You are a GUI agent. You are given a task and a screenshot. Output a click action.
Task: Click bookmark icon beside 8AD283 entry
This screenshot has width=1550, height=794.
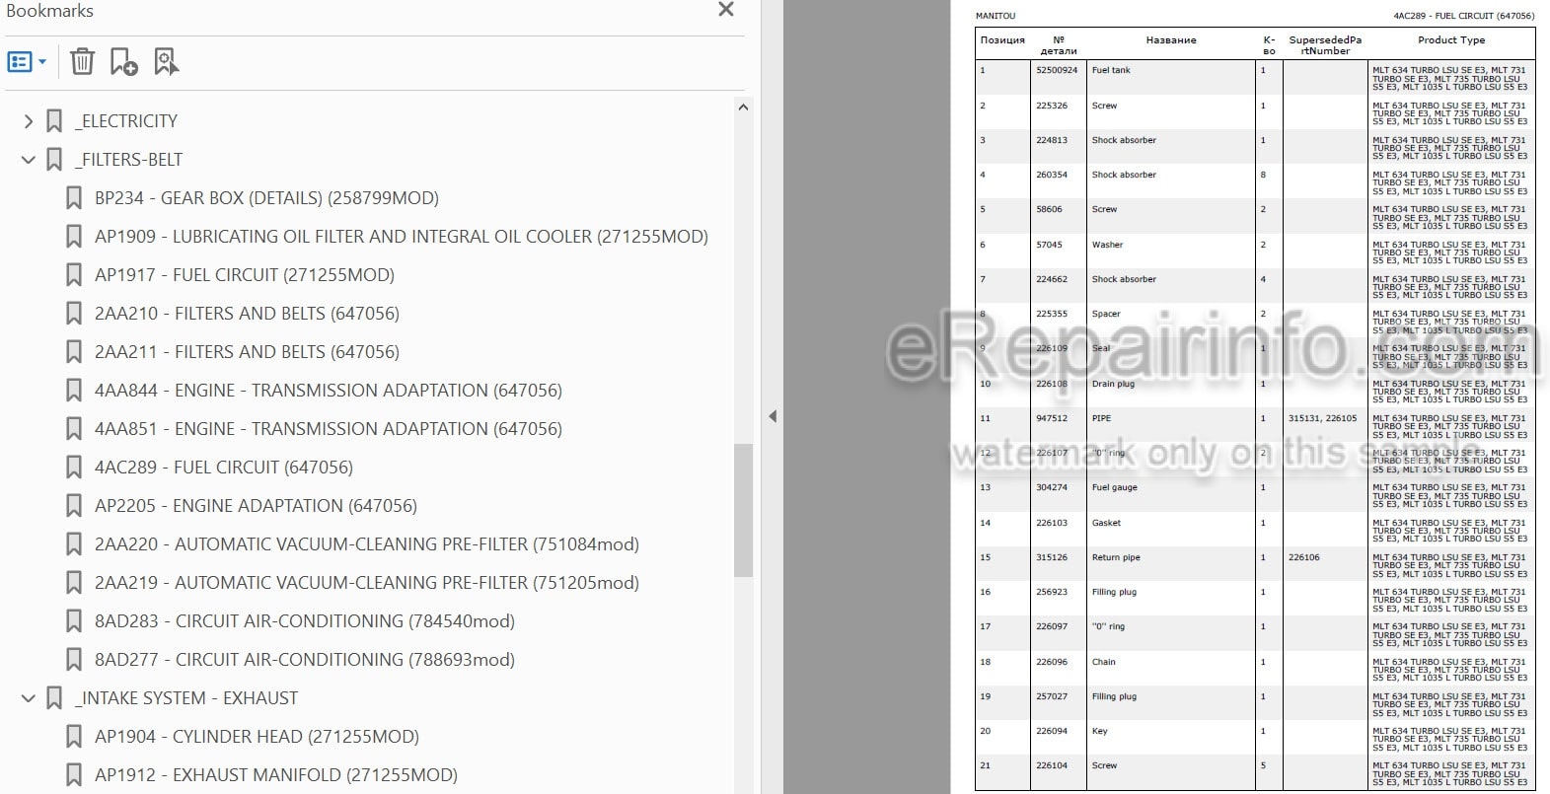coord(74,621)
